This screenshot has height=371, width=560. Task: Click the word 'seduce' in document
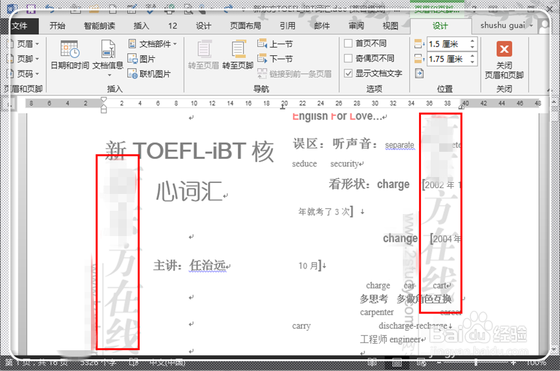pyautogui.click(x=304, y=163)
